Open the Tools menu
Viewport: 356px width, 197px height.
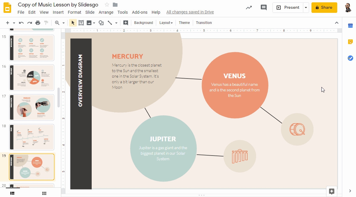coord(123,12)
